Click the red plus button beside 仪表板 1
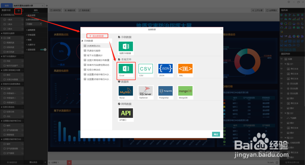 69,163
